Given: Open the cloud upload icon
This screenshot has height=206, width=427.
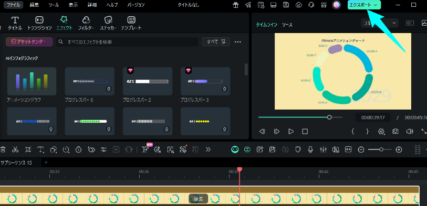Looking at the screenshot, I should click(x=299, y=5).
